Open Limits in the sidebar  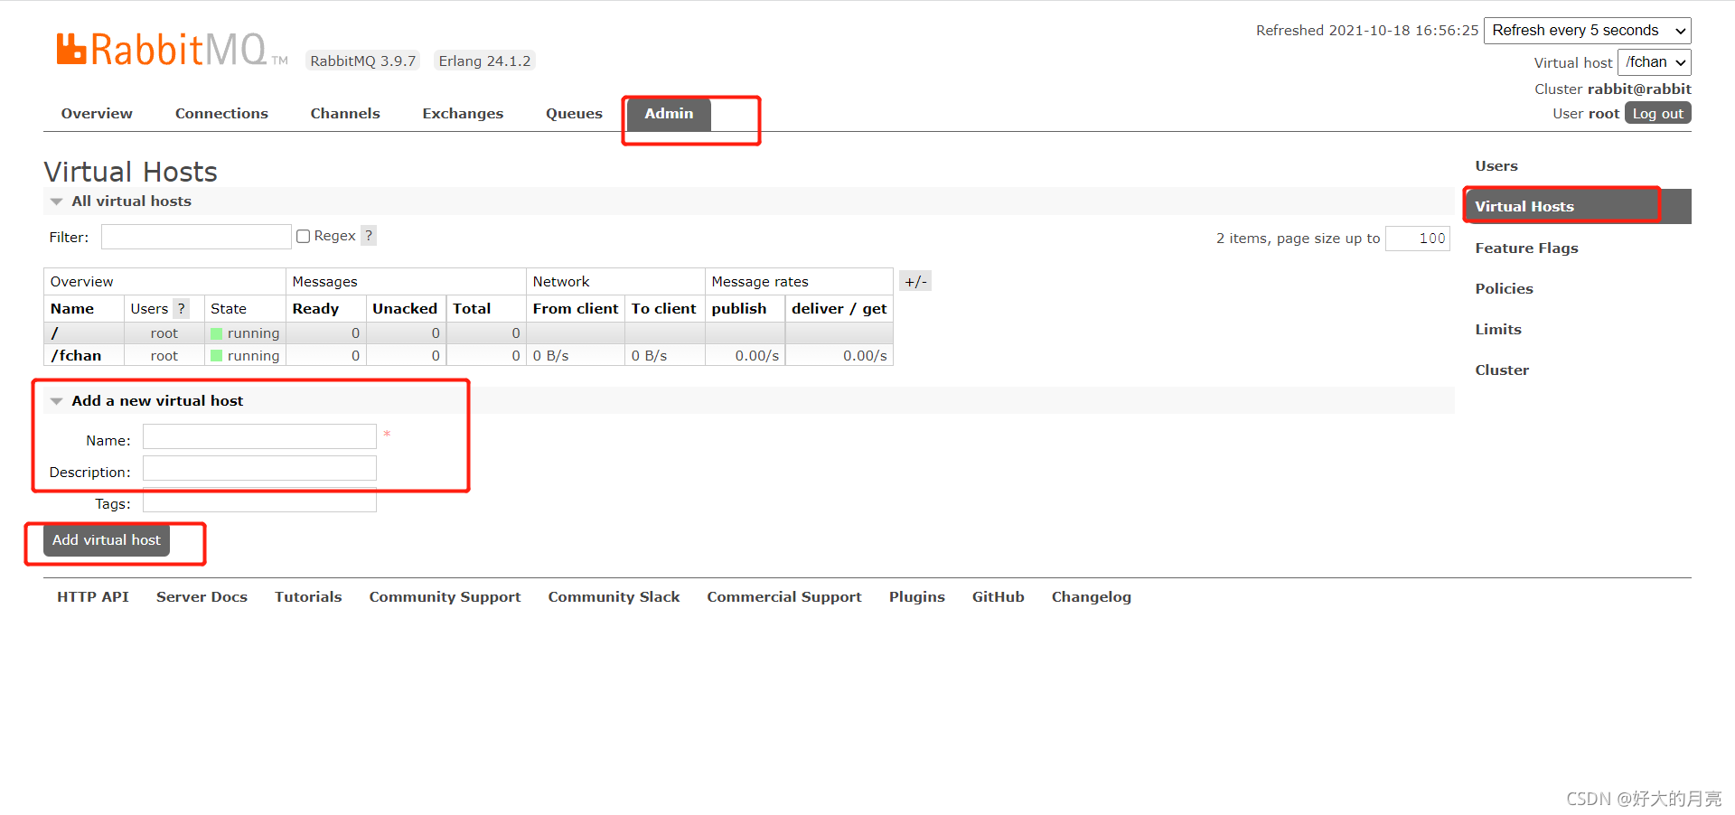coord(1498,330)
